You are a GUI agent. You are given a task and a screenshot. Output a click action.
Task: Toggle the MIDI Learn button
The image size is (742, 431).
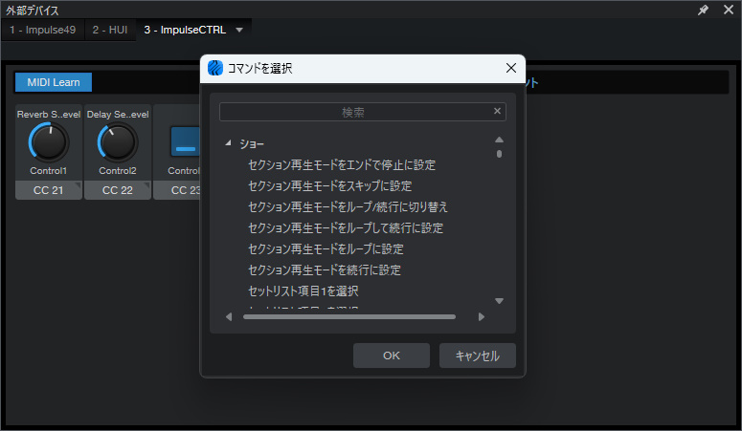(x=54, y=82)
